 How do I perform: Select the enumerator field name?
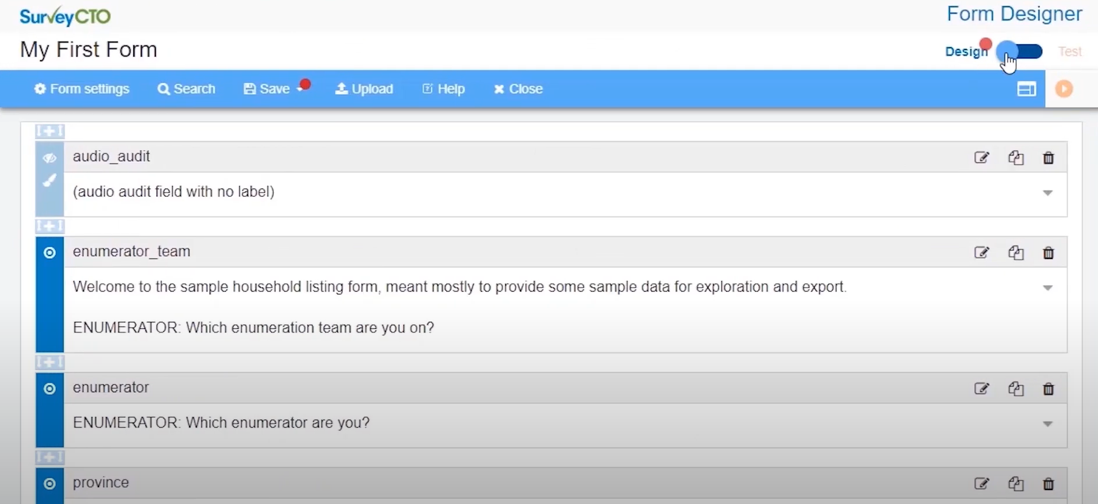pos(111,388)
